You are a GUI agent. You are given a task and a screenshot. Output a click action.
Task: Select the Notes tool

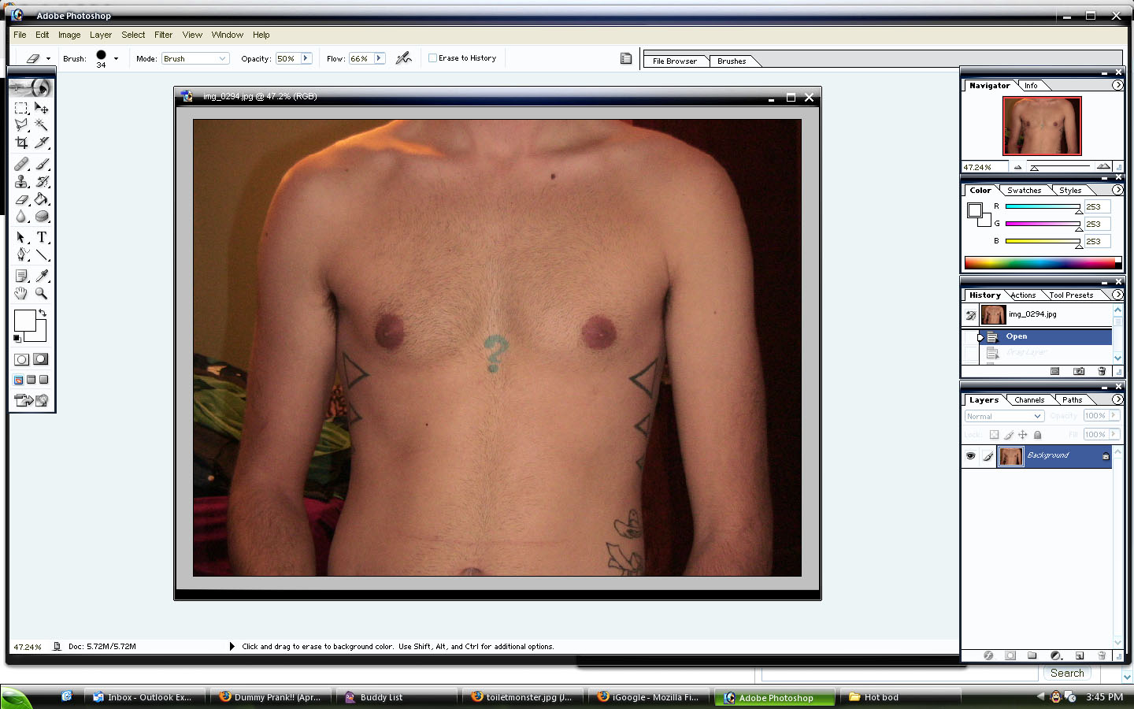point(21,276)
